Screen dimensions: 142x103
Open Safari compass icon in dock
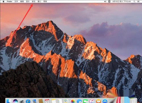[x=28, y=101]
